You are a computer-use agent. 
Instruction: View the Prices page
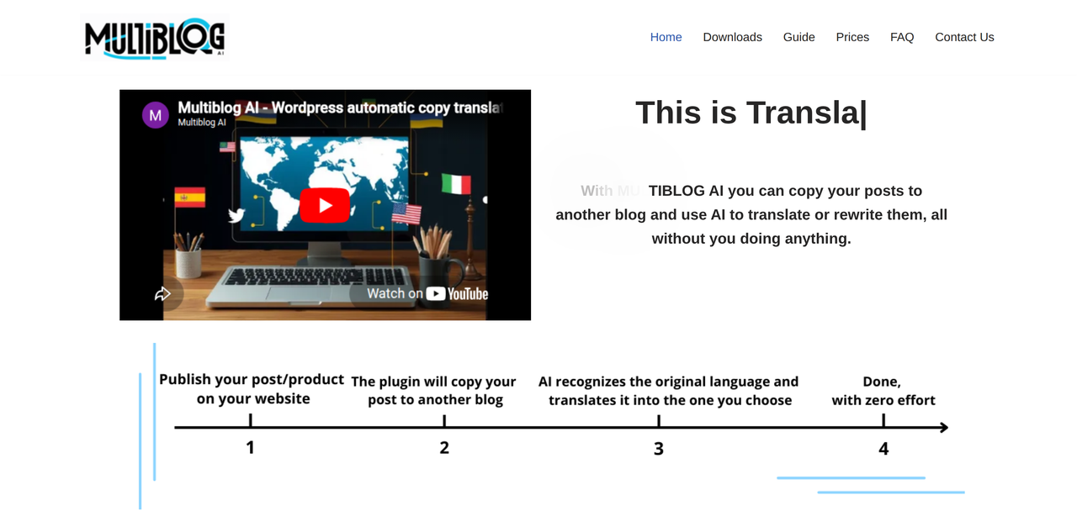(852, 37)
